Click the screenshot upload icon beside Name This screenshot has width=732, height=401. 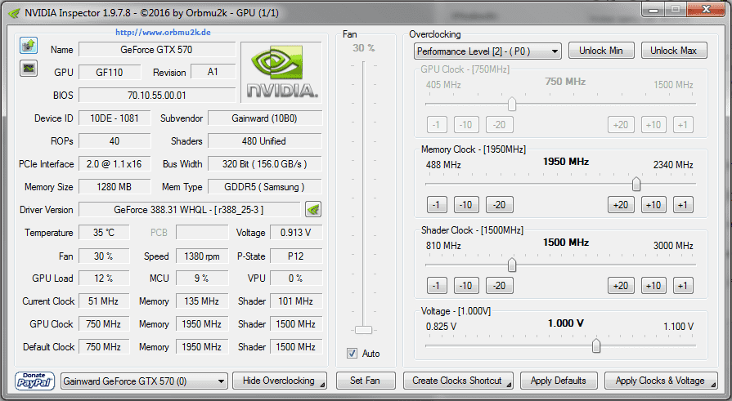click(29, 46)
